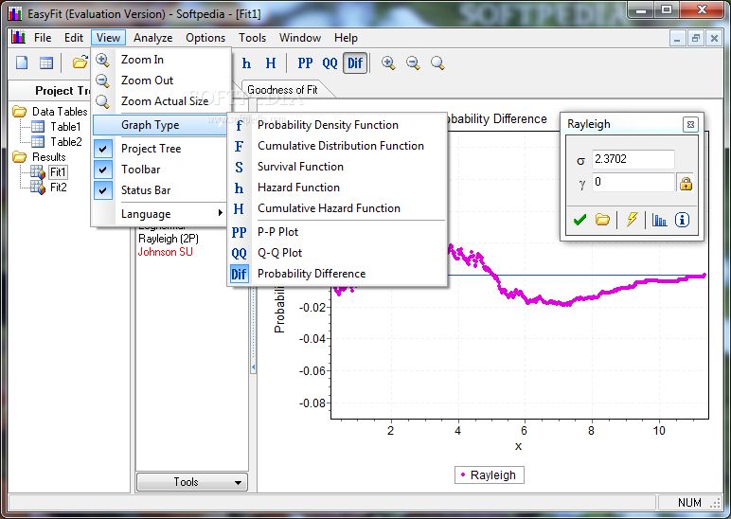
Task: Click the green checkmark in the Rayleigh panel
Action: pyautogui.click(x=579, y=220)
